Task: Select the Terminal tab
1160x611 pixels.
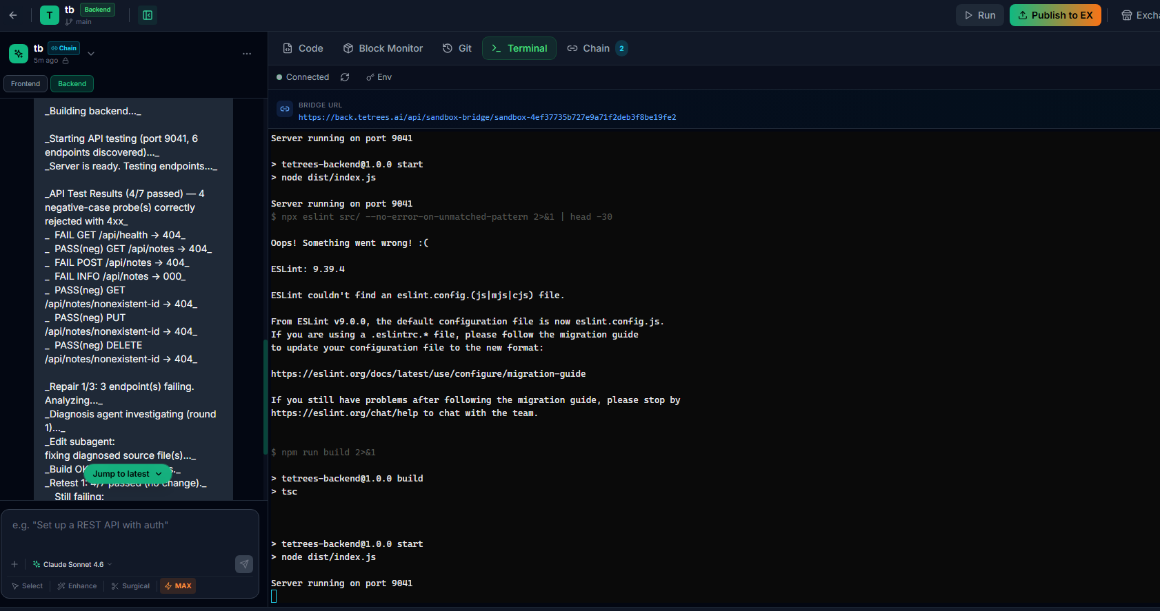Action: pyautogui.click(x=519, y=48)
